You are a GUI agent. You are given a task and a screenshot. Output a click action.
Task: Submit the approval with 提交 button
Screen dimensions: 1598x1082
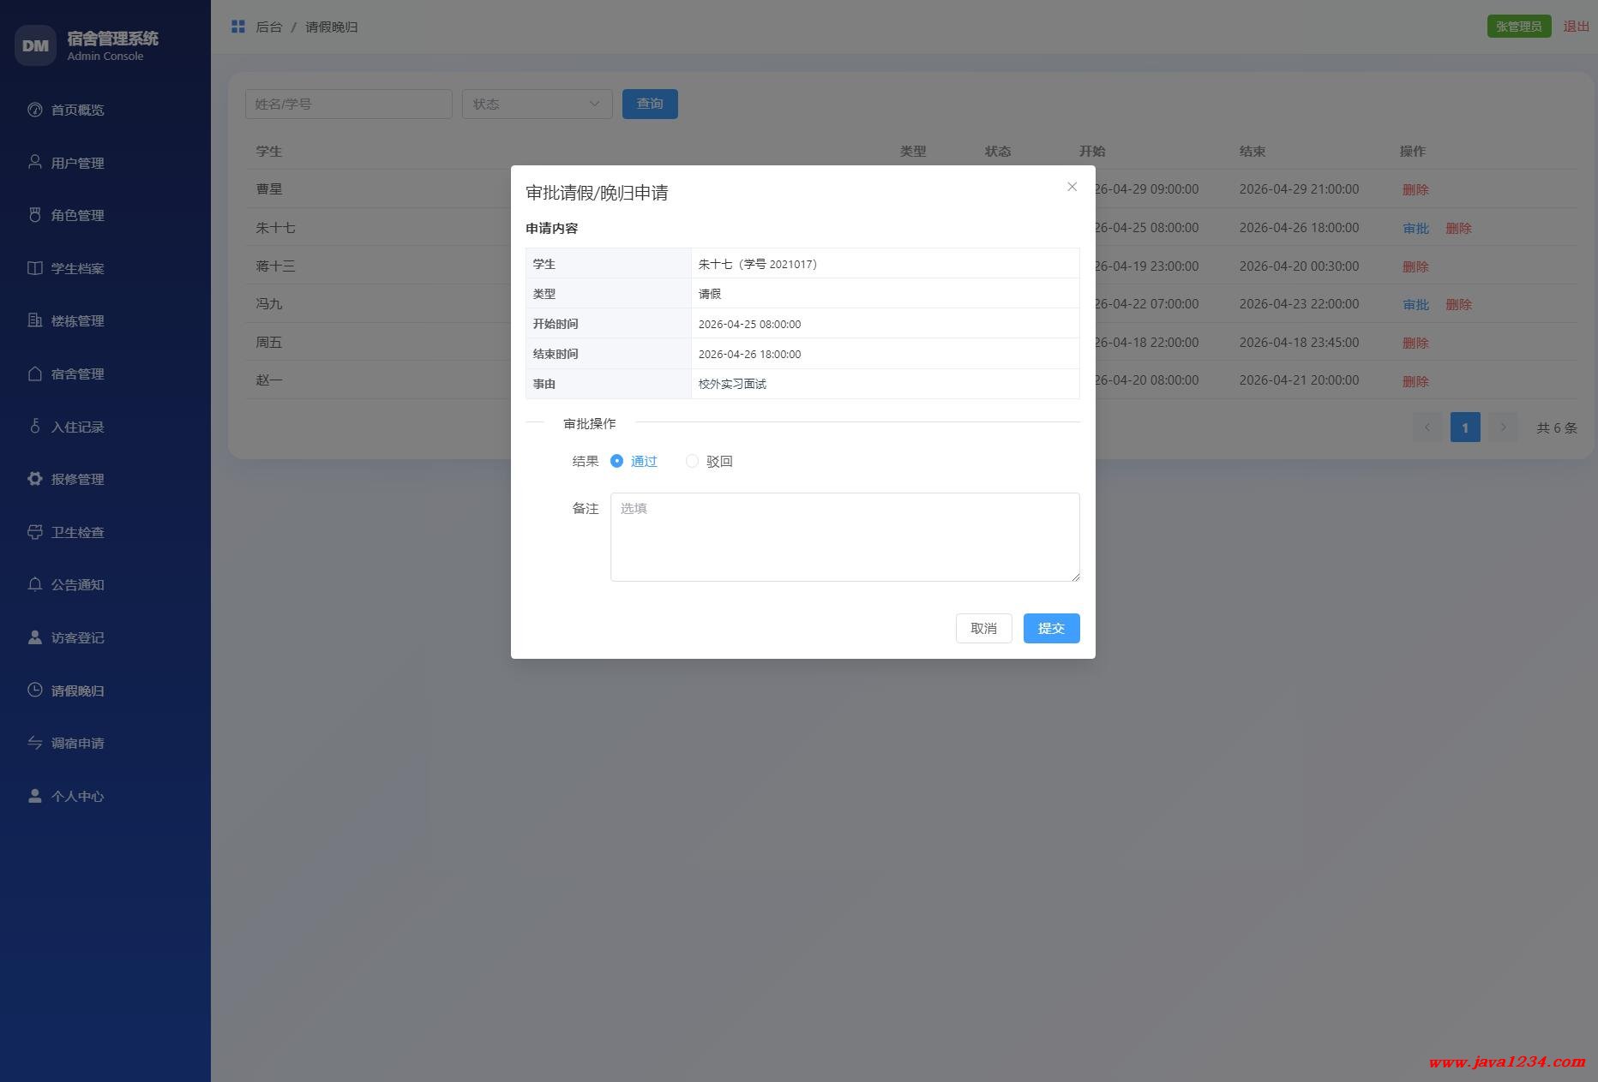click(x=1051, y=628)
